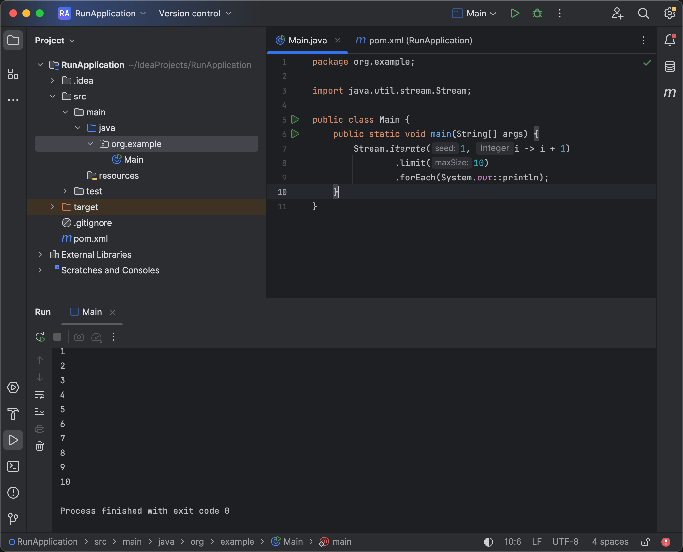
Task: Open Search Everywhere magnifier
Action: [643, 14]
